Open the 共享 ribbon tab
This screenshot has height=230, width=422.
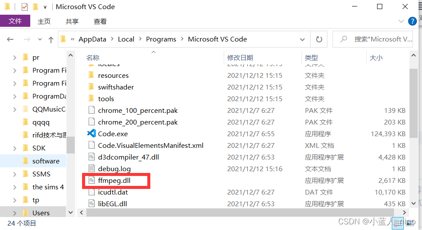72,21
